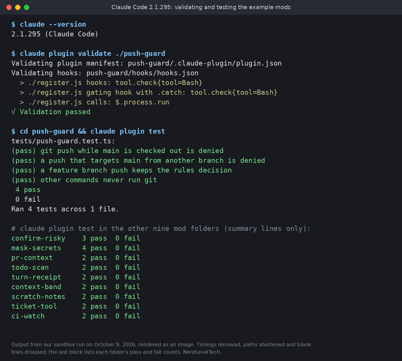Click the standalone '4 pass' summary line

[x=28, y=190]
